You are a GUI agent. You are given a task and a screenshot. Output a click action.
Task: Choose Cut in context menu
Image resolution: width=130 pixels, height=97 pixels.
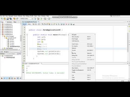[82, 75]
